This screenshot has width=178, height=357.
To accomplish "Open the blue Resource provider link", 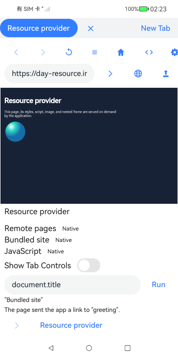I will [x=71, y=325].
